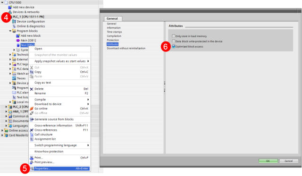This screenshot has height=176, width=302.
Task: Expand the Online access node
Action: pos(2,131)
